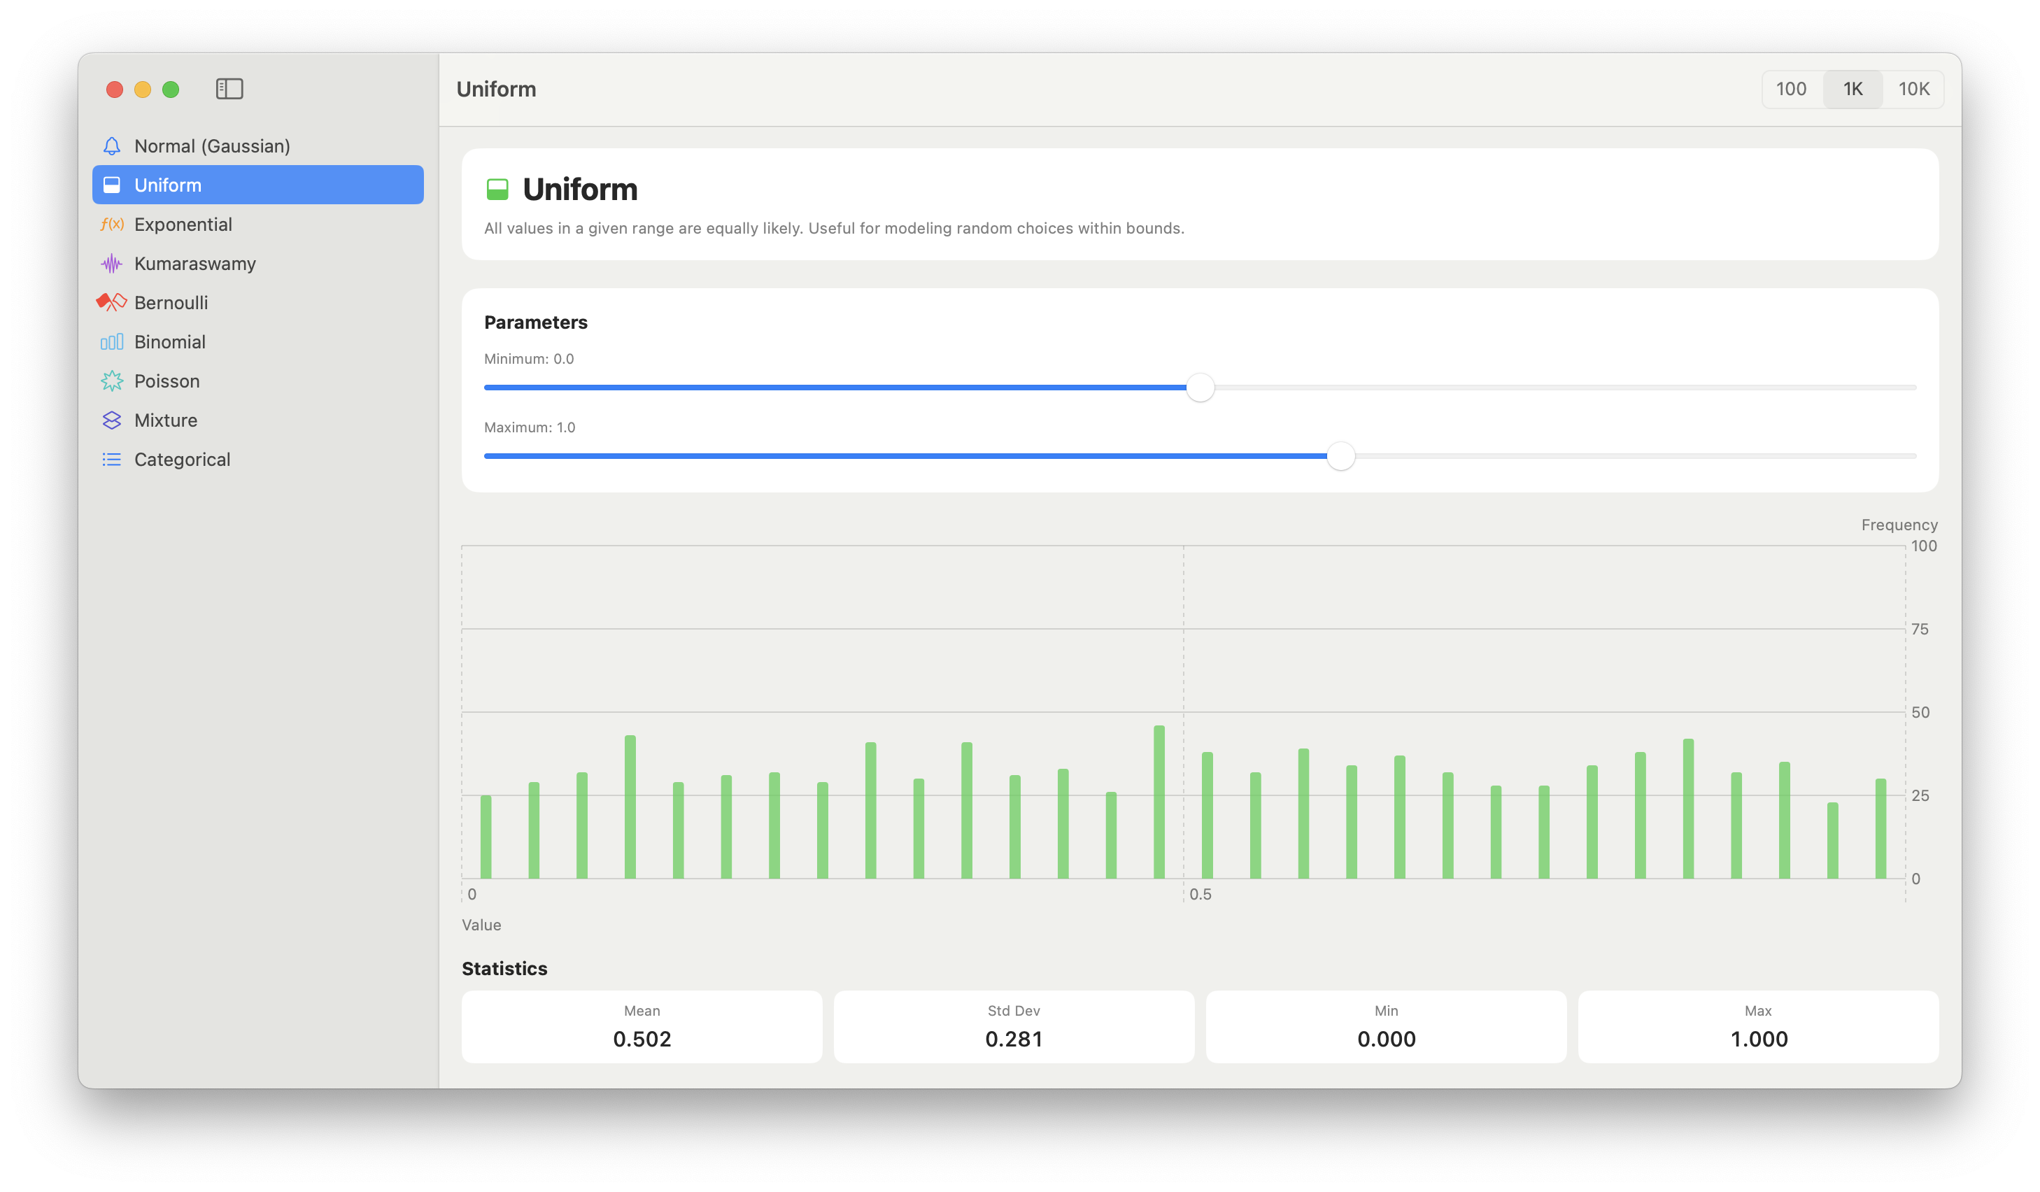Viewport: 2040px width, 1192px height.
Task: Open the Exponential distribution
Action: click(183, 224)
